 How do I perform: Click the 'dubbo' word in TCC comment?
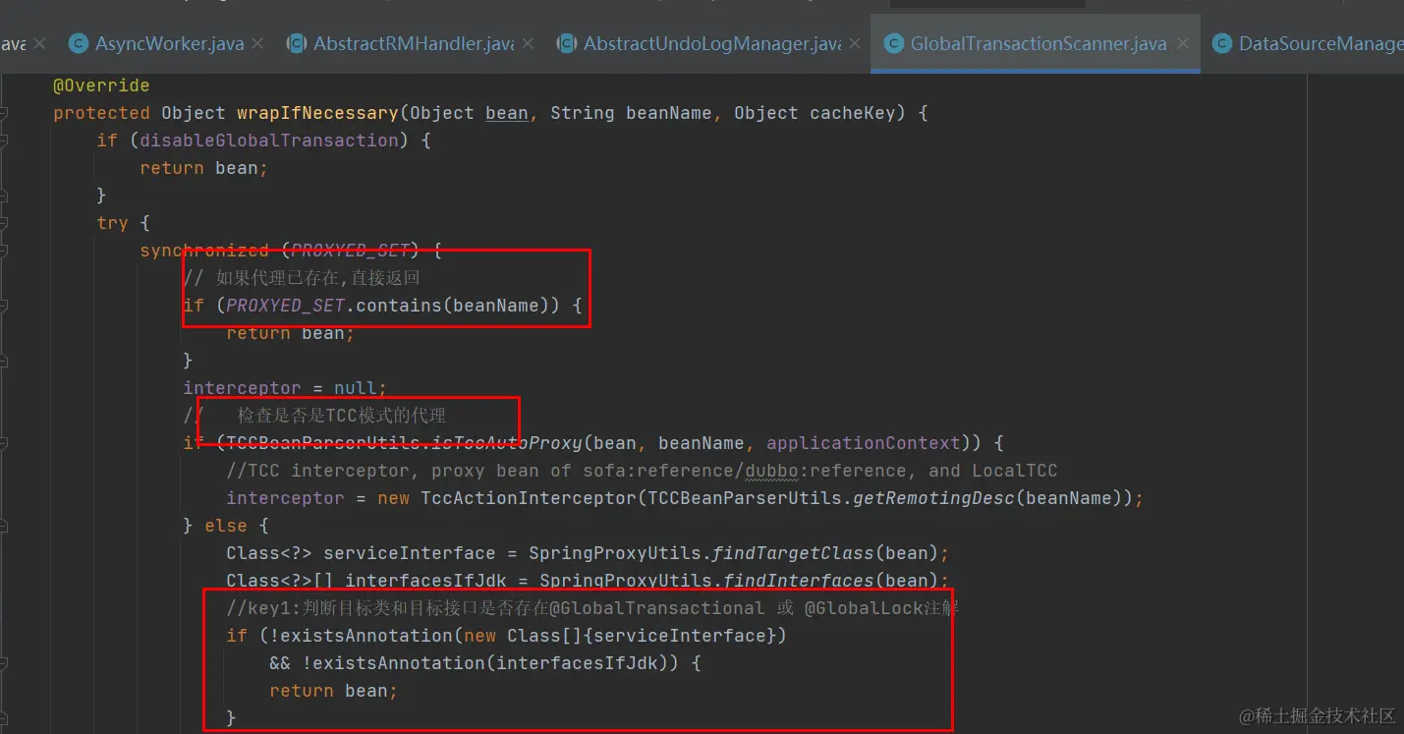point(771,471)
